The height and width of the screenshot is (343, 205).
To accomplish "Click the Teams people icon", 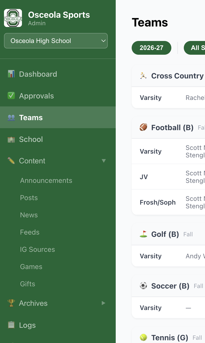I will [x=11, y=117].
